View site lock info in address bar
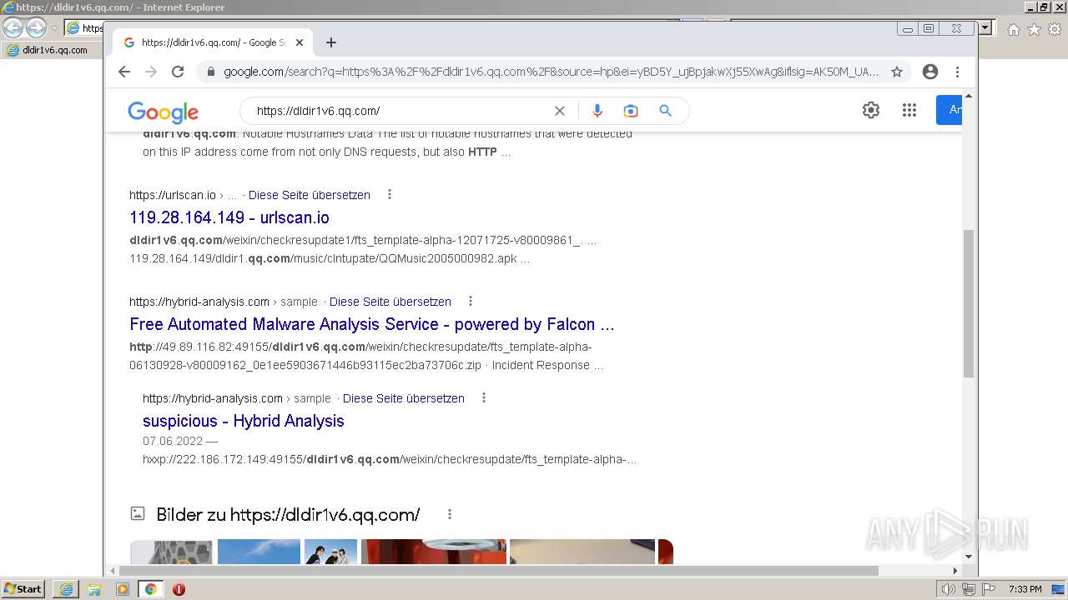Screen dimensions: 1068x600 [210, 72]
